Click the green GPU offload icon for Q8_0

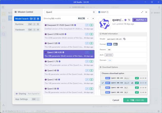click(x=137, y=92)
